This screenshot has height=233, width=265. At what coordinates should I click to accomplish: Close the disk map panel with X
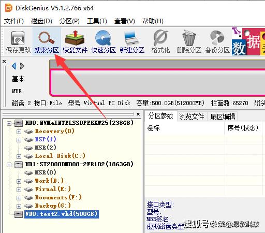pos(4,61)
